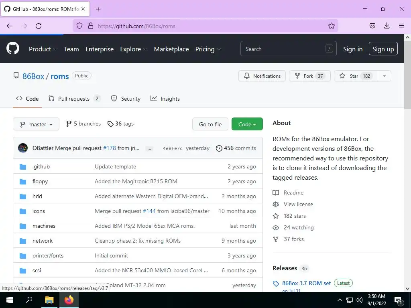Open the Pocket save icon in the toolbar
Image resolution: width=411 pixels, height=308 pixels.
tap(372, 26)
